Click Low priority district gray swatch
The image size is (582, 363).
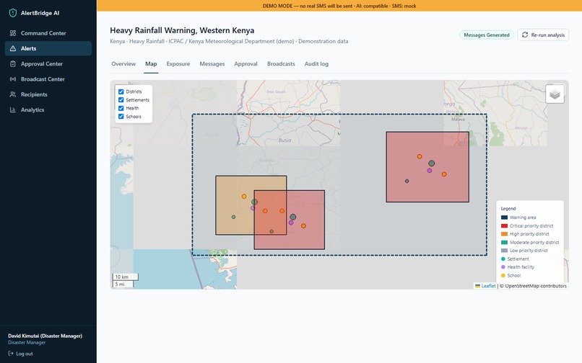504,251
